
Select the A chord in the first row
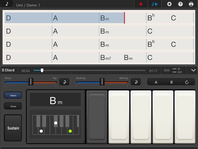pyautogui.click(x=55, y=18)
